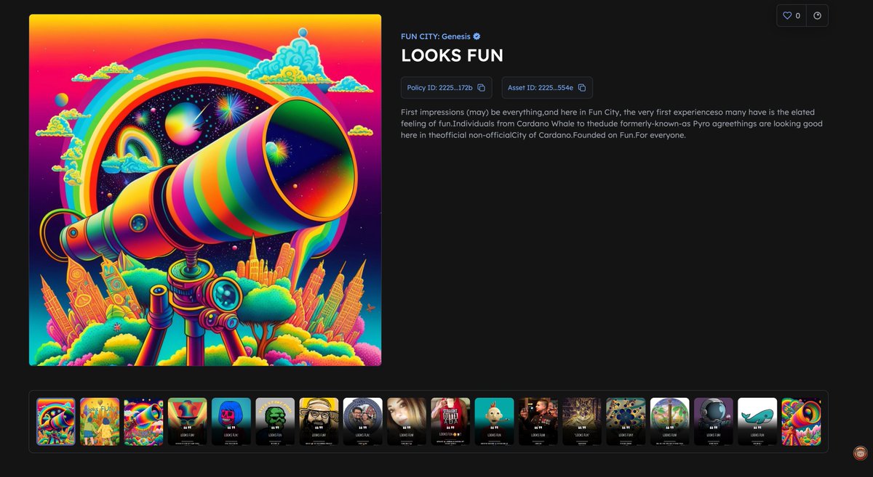Image resolution: width=873 pixels, height=477 pixels.
Task: Select the green turtle face thumbnail
Action: 275,421
